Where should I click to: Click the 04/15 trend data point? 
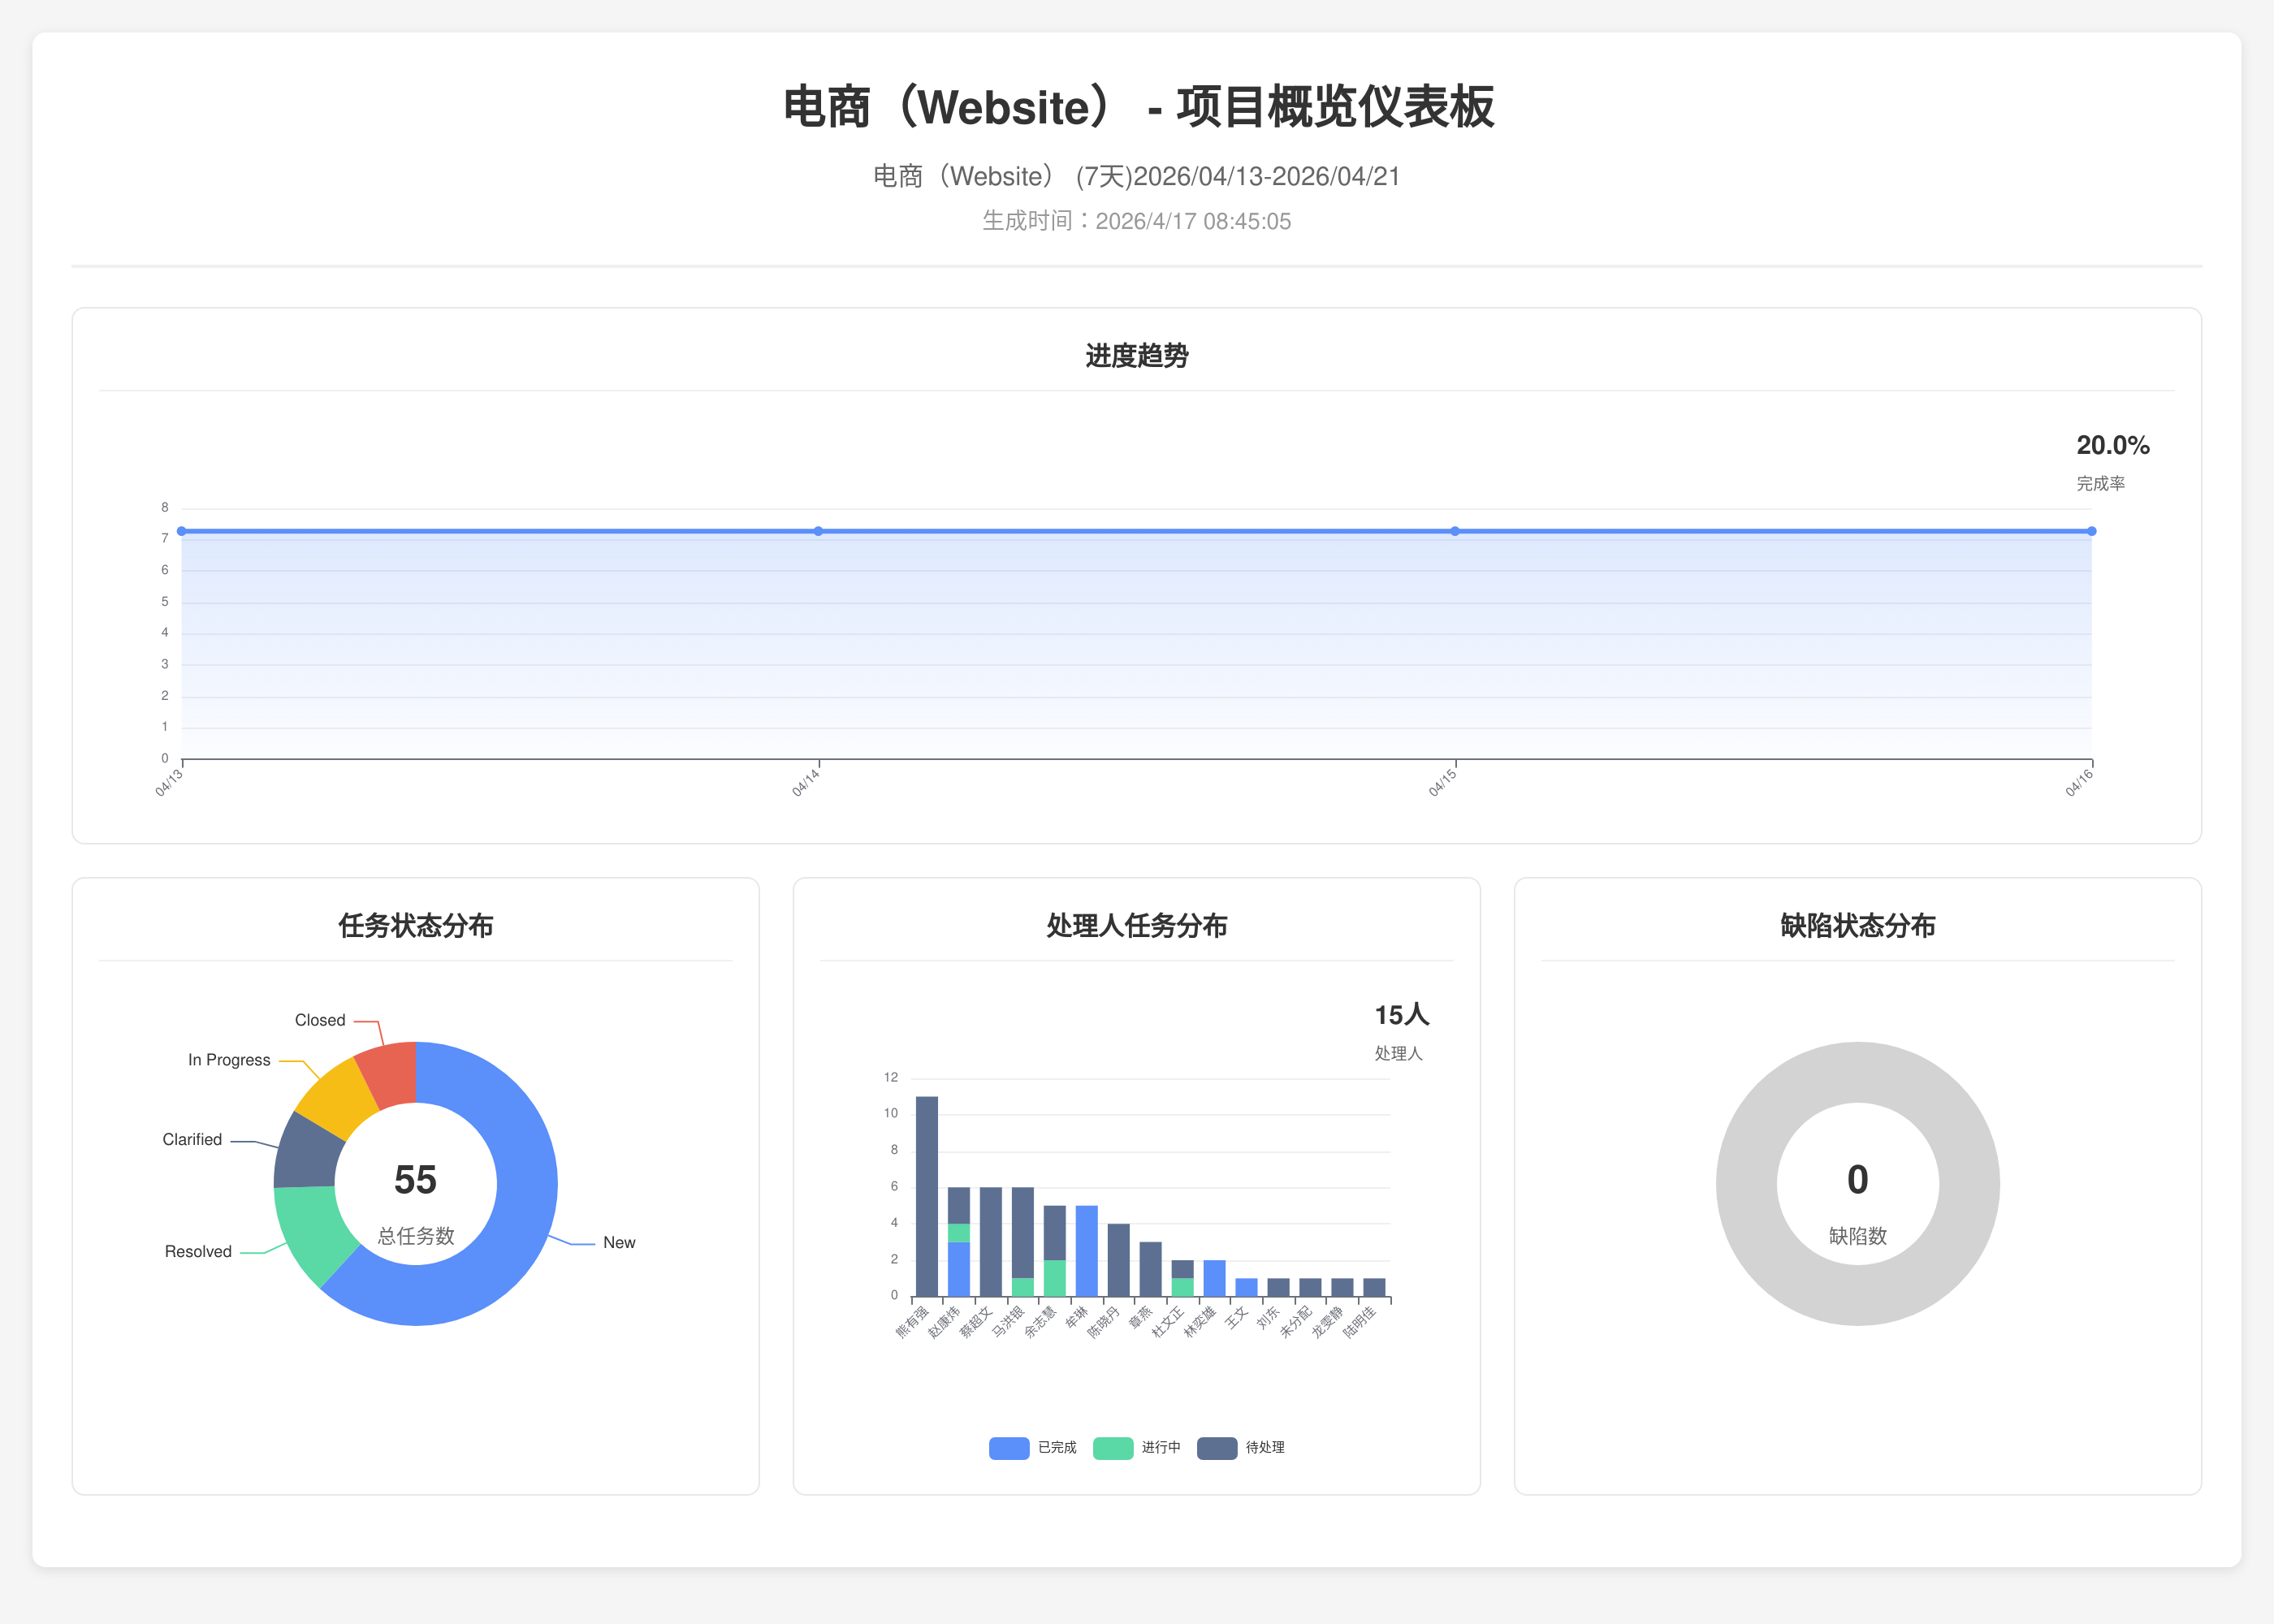1455,531
